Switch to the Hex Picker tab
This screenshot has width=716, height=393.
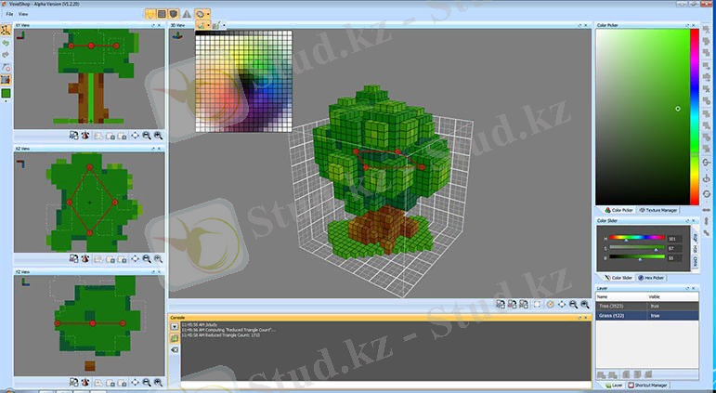point(652,278)
